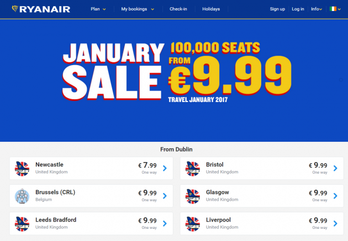Viewport: 348px width, 241px height.
Task: Click the Newcastle destination thumbnail icon
Action: pyautogui.click(x=22, y=168)
